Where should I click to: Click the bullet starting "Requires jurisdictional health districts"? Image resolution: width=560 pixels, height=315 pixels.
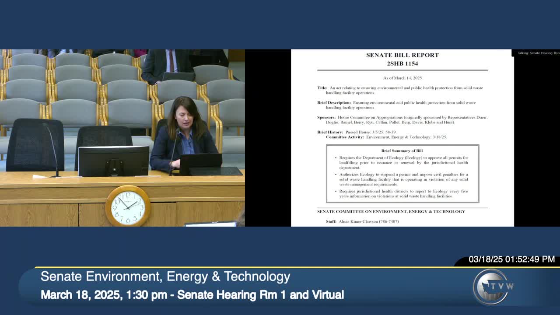pos(403,194)
